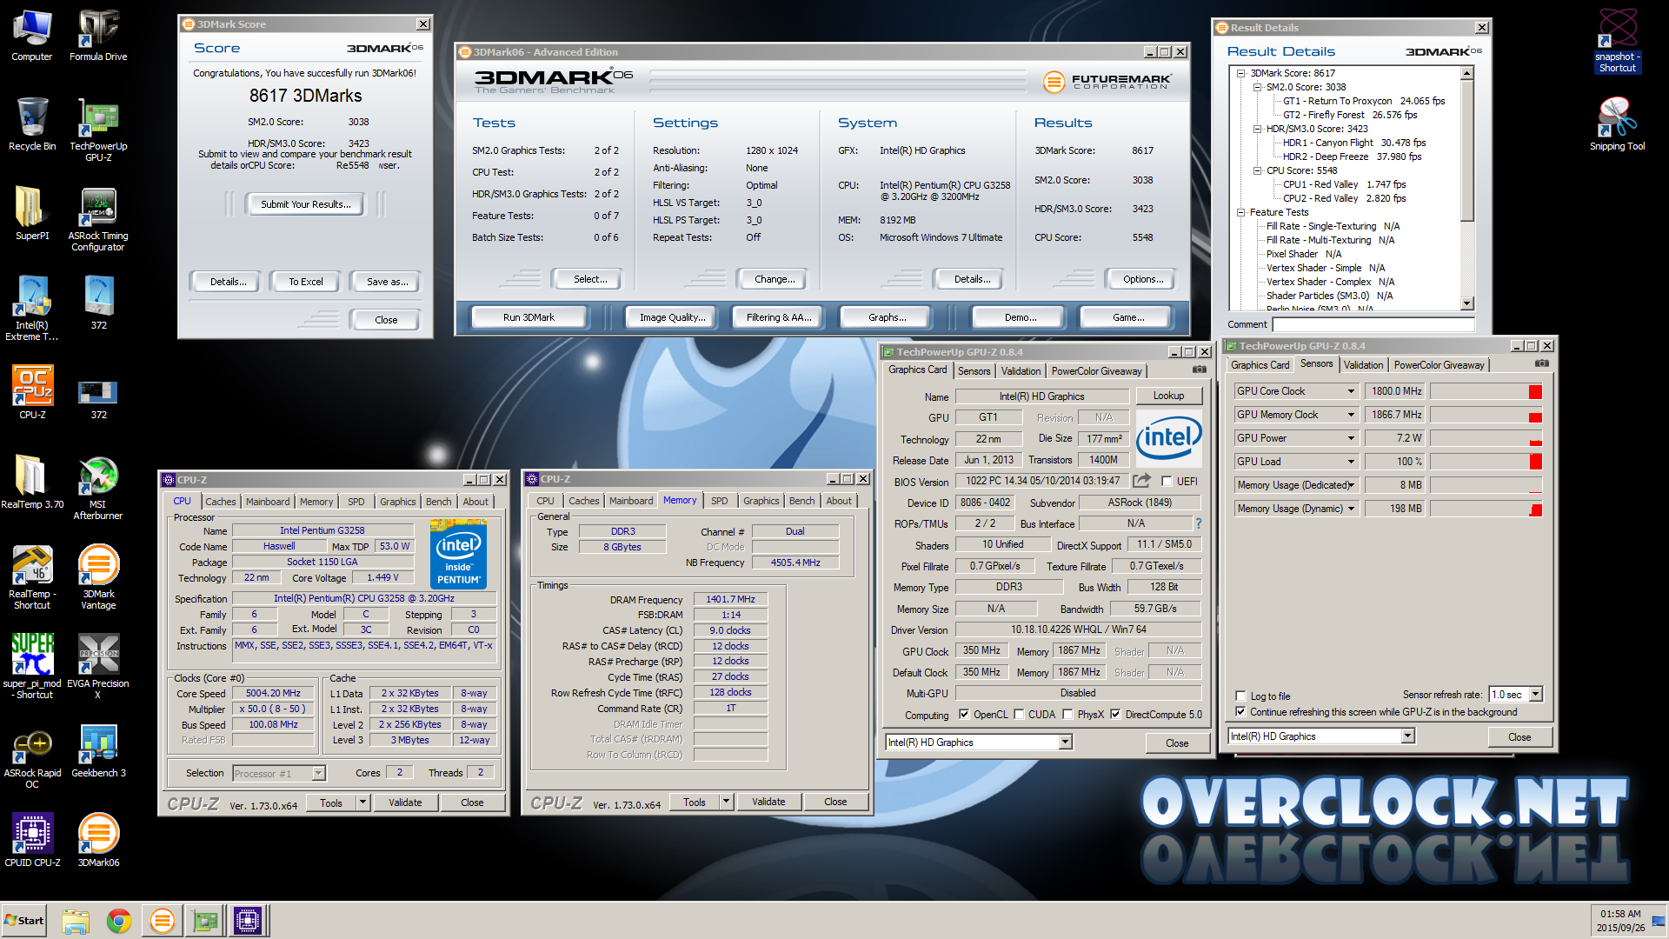The image size is (1669, 939).
Task: Open Windows Explorer from the taskbar
Action: coord(76,921)
